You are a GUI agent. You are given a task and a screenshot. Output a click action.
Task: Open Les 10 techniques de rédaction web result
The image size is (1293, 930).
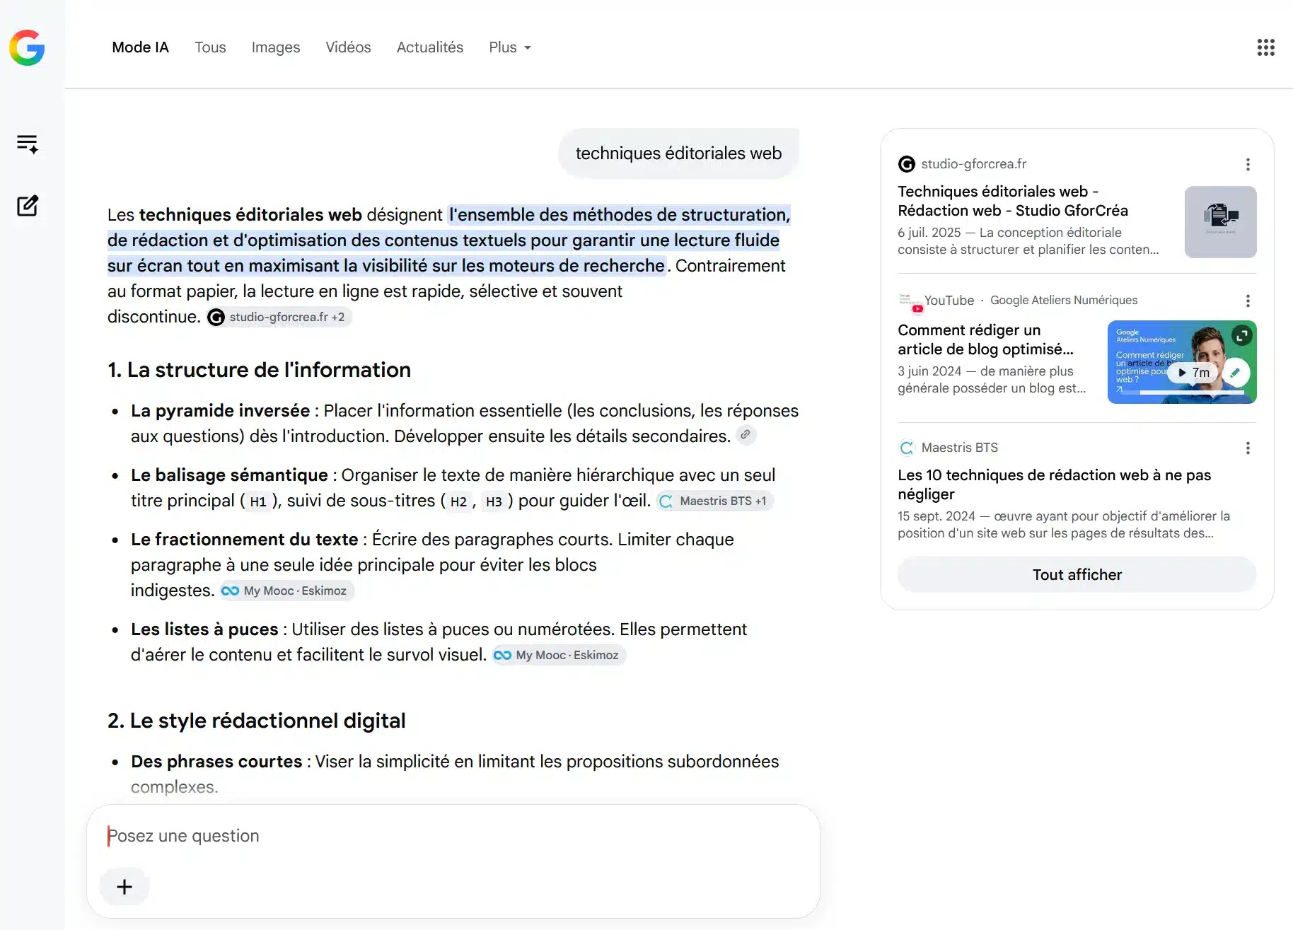point(1054,484)
